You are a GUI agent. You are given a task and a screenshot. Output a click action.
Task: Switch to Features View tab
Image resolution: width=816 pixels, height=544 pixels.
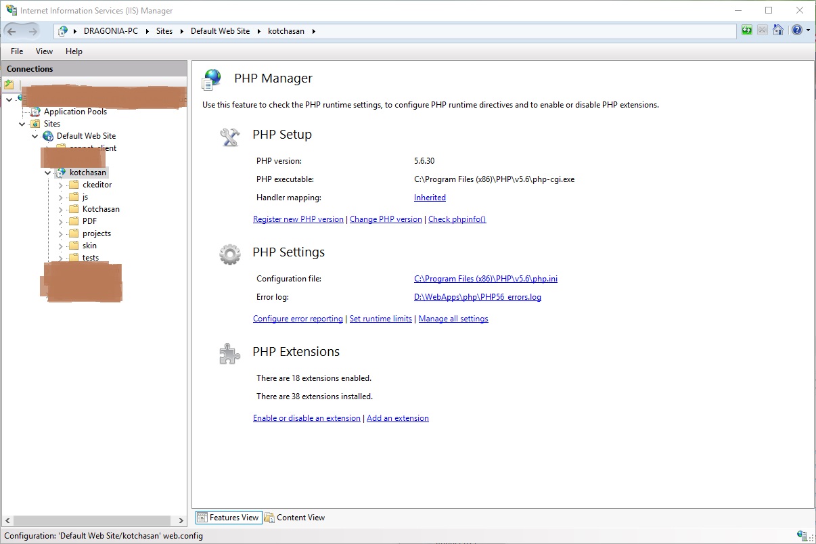(228, 518)
